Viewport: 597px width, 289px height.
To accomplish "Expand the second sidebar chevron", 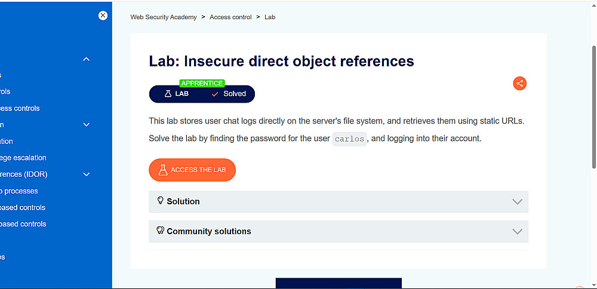I will tap(87, 125).
